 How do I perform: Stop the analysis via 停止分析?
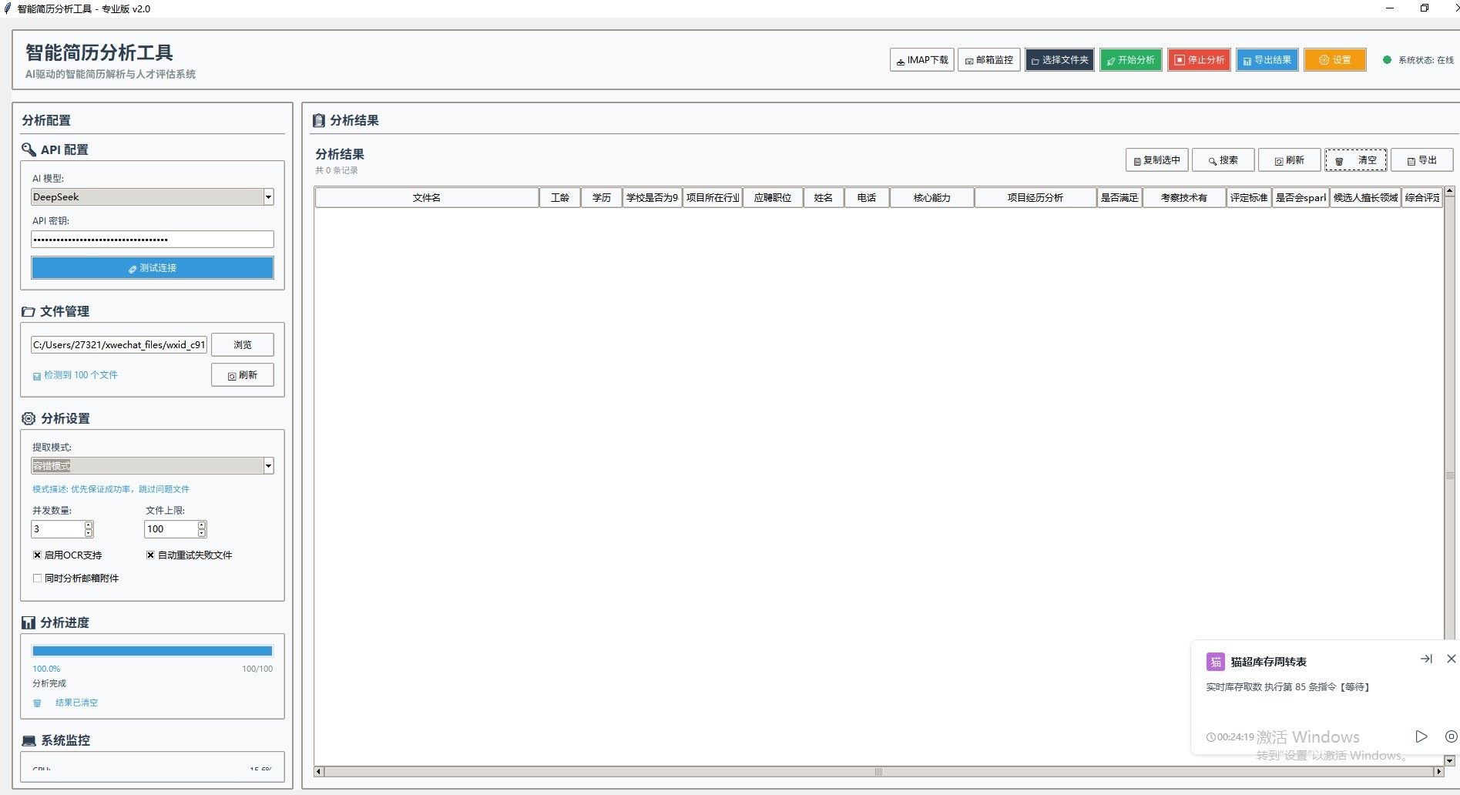(x=1199, y=60)
